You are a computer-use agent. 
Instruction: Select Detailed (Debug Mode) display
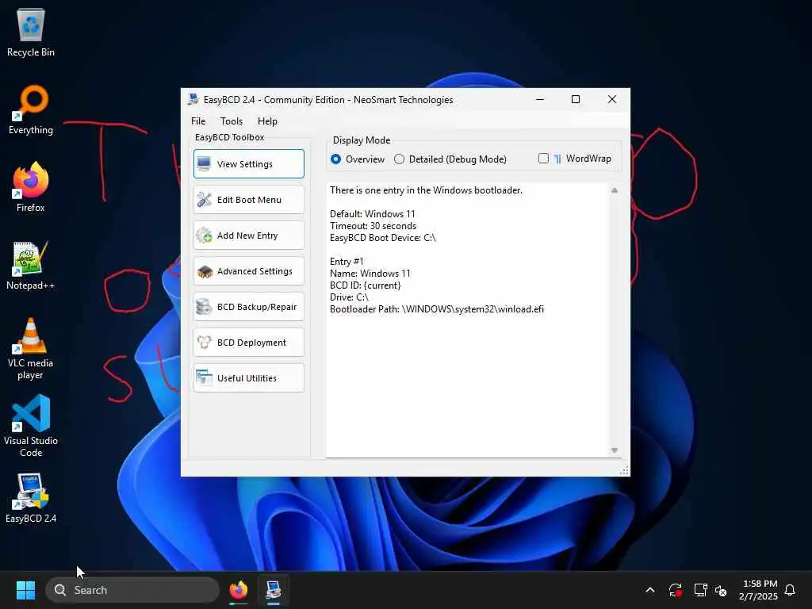[450, 159]
